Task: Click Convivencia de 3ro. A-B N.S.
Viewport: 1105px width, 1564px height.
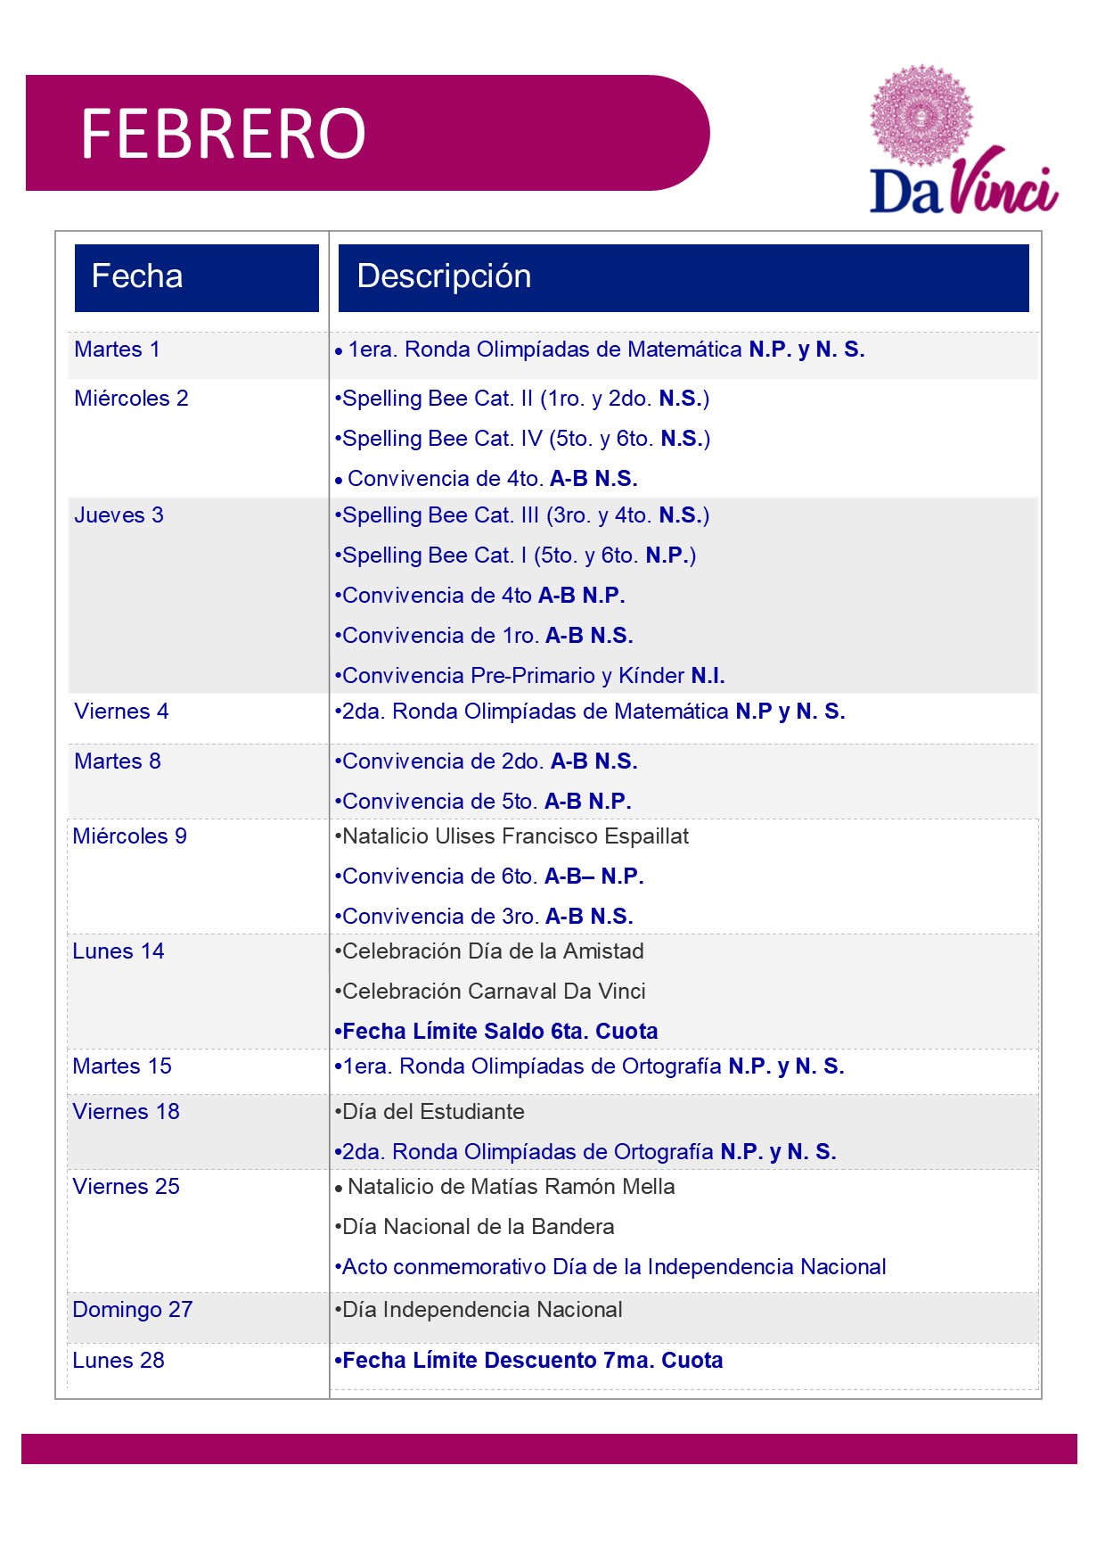Action: [x=484, y=917]
